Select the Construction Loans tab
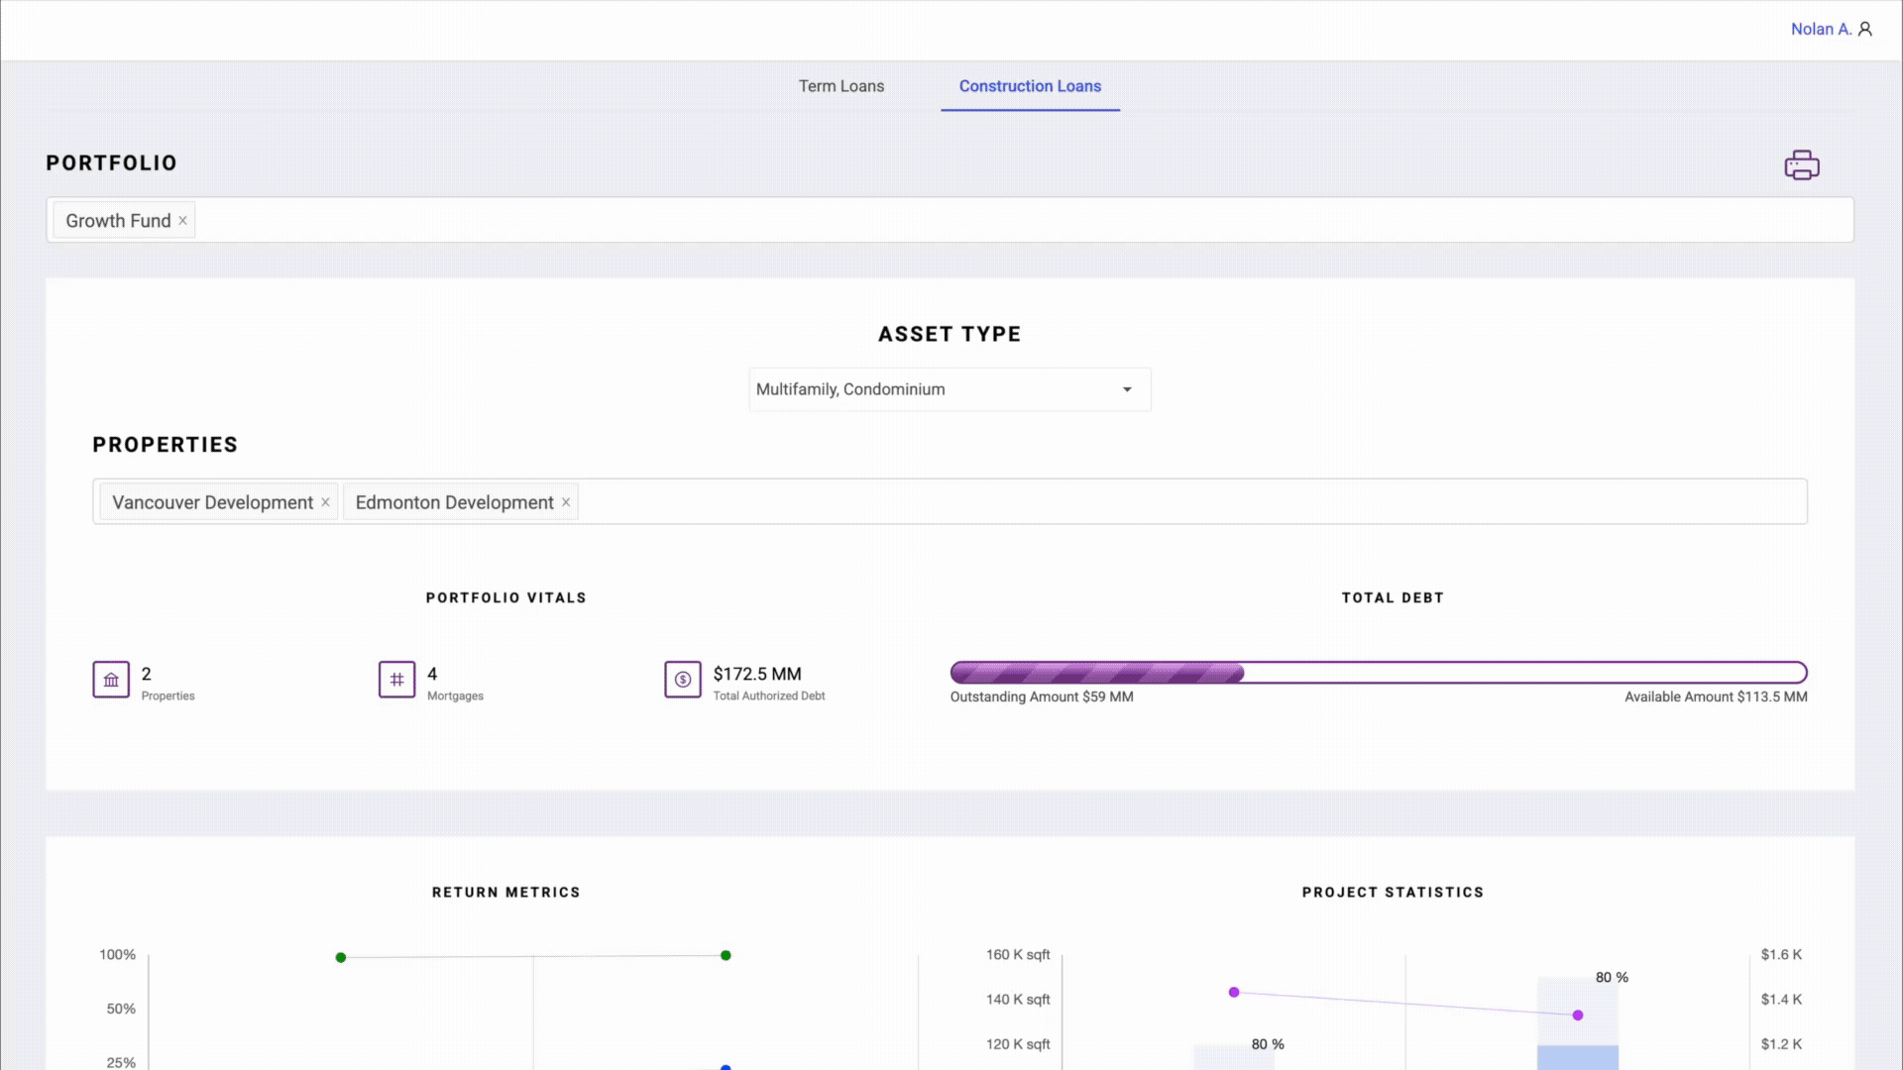 [1030, 86]
